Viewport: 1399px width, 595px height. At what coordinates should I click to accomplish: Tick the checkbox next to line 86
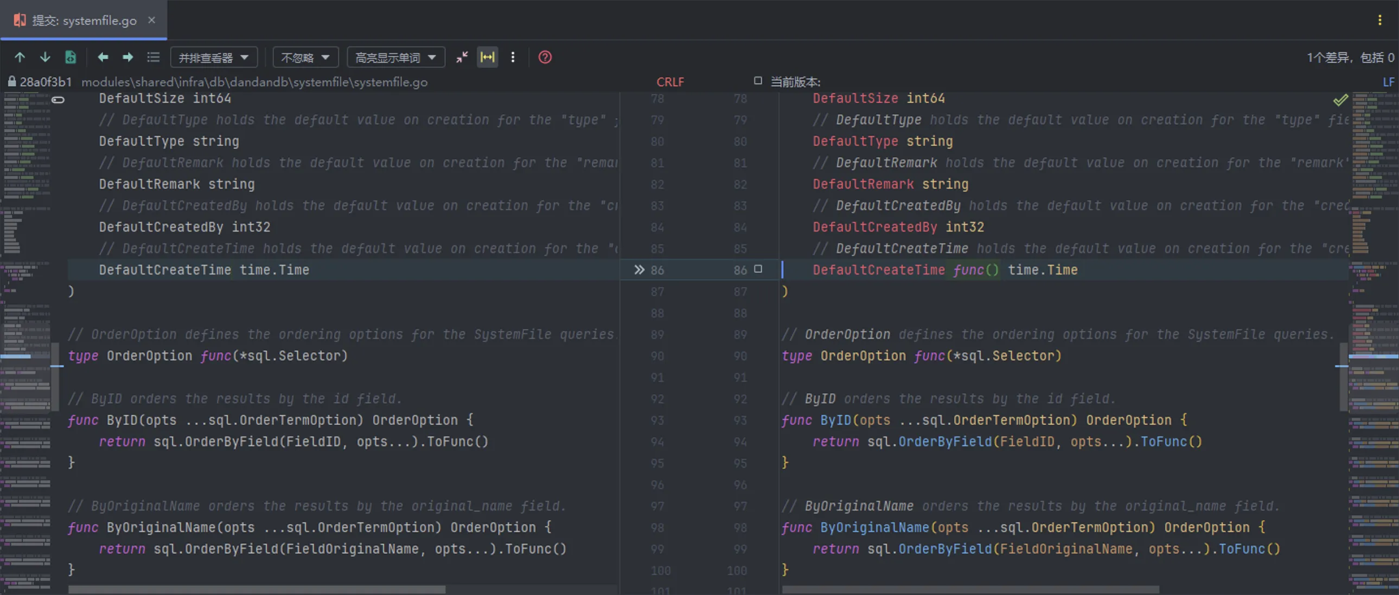758,269
